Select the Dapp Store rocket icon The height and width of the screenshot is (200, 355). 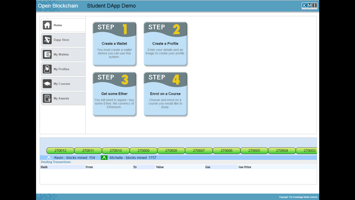point(47,40)
